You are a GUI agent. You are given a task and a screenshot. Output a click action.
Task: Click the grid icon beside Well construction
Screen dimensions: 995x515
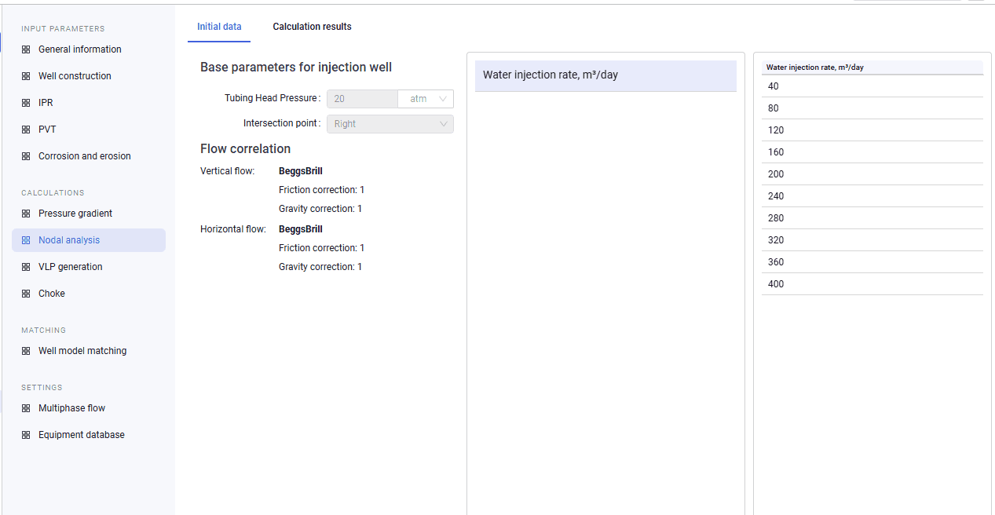26,76
